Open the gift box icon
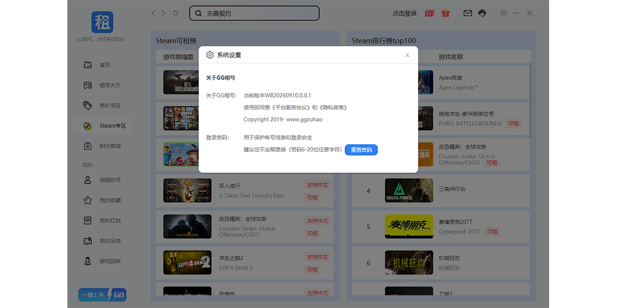Screen dimensions: 617x308 445,13
